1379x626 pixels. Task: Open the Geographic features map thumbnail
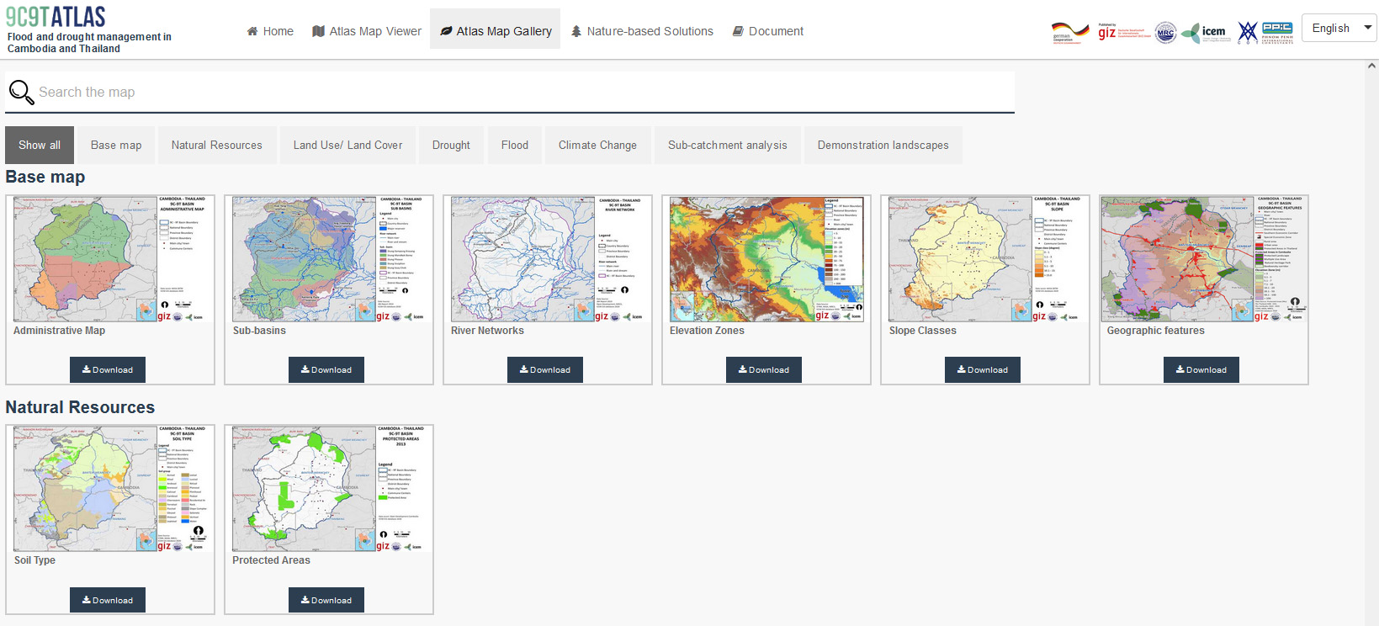pos(1204,259)
